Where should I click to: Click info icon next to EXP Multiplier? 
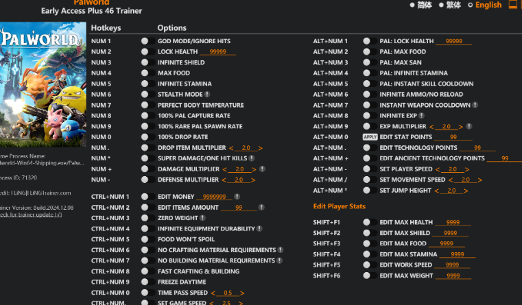(468, 126)
